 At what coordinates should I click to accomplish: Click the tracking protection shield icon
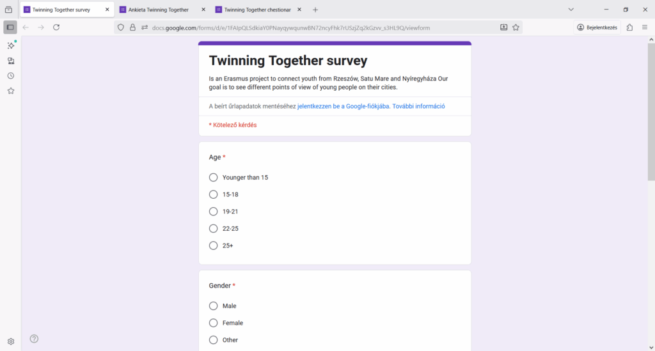pos(121,27)
